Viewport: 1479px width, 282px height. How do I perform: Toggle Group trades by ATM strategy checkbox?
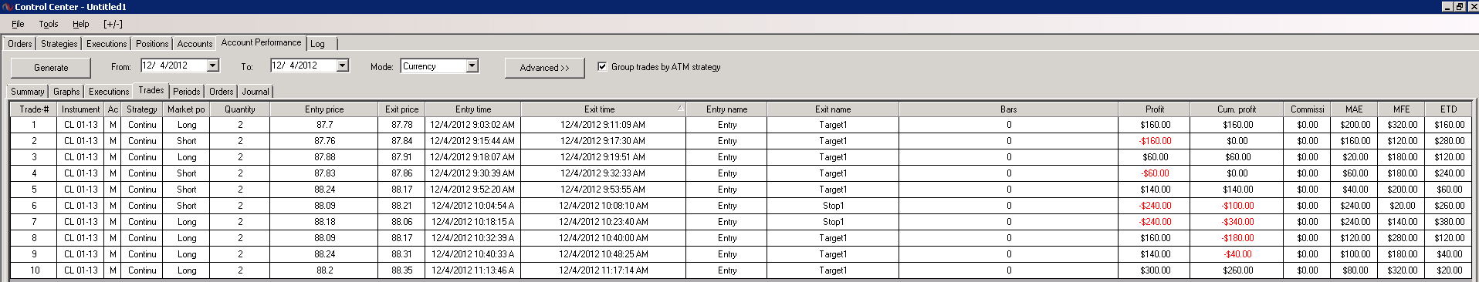pos(602,66)
